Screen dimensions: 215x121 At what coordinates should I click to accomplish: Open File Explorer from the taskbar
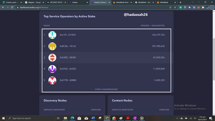pos(66,118)
